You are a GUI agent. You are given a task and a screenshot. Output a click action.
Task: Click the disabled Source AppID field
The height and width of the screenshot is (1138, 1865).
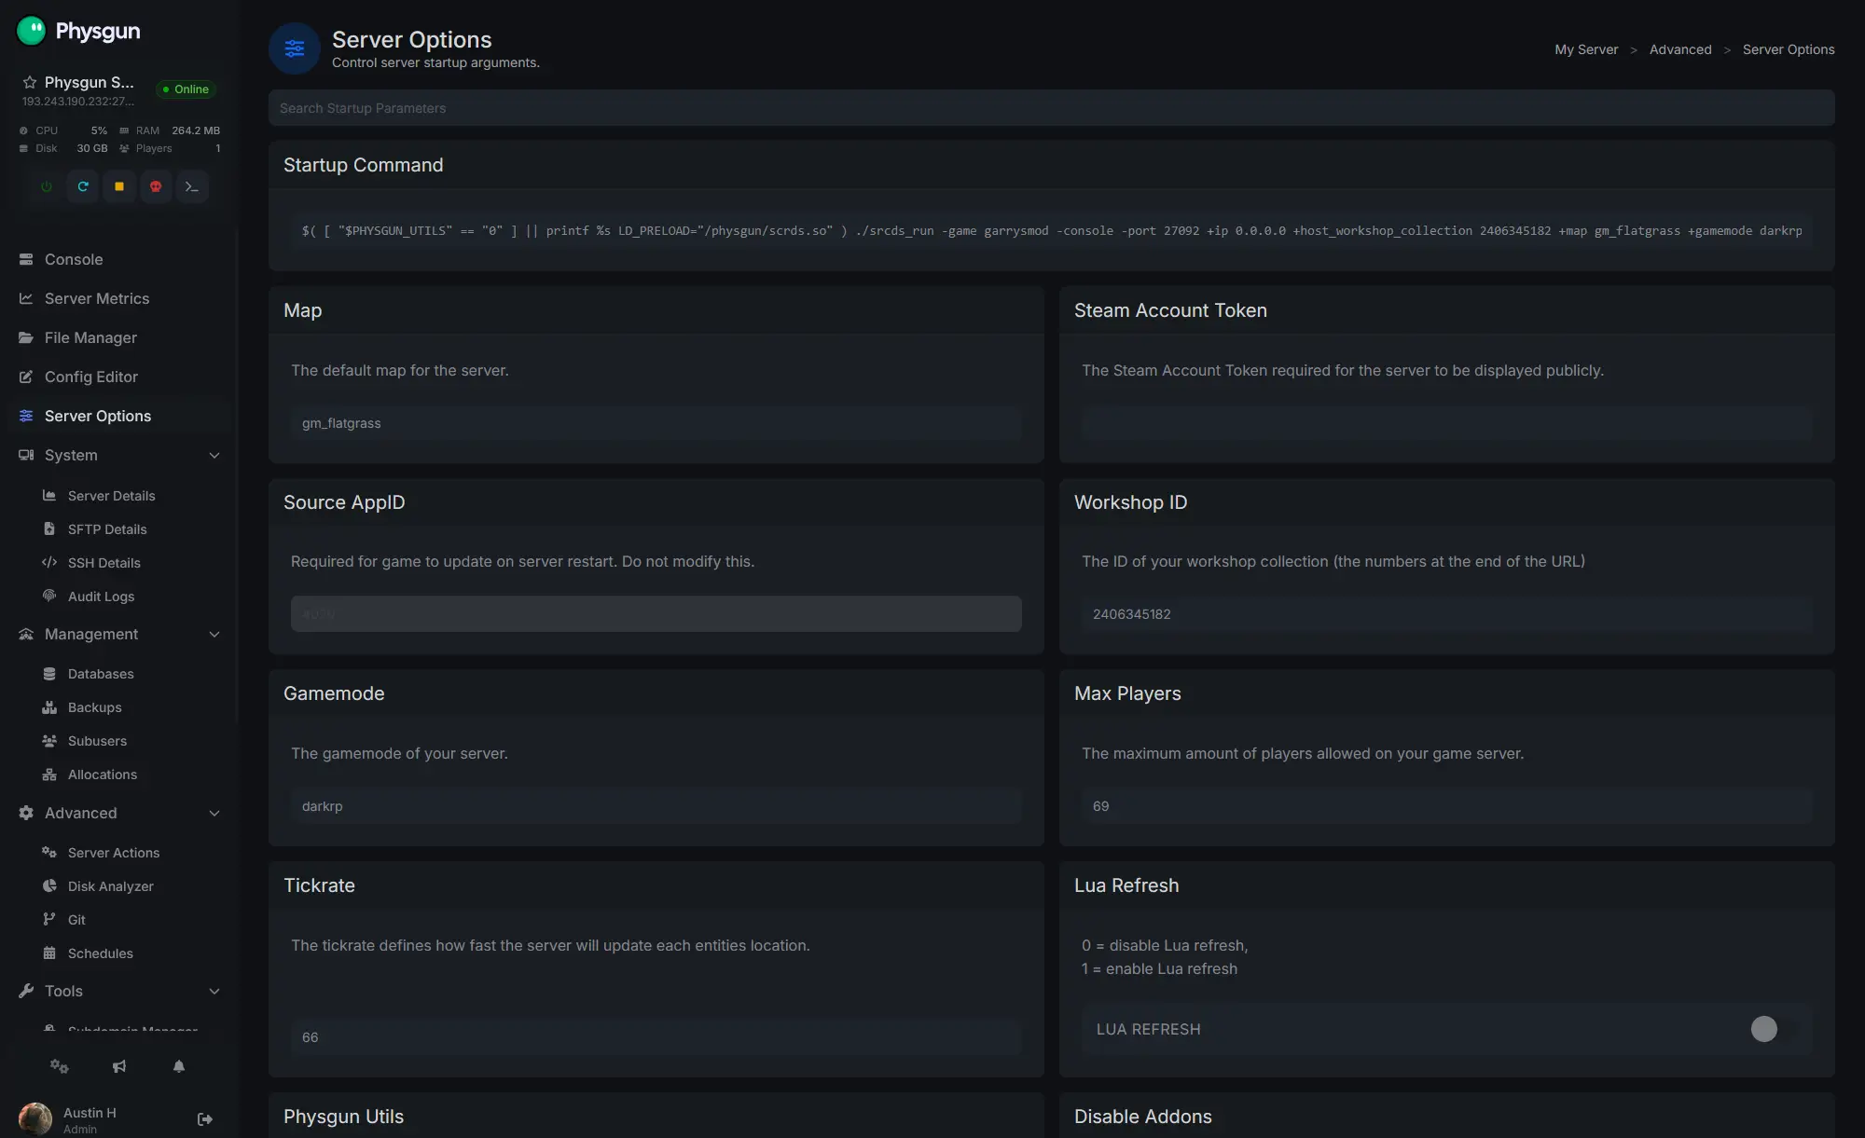click(656, 614)
